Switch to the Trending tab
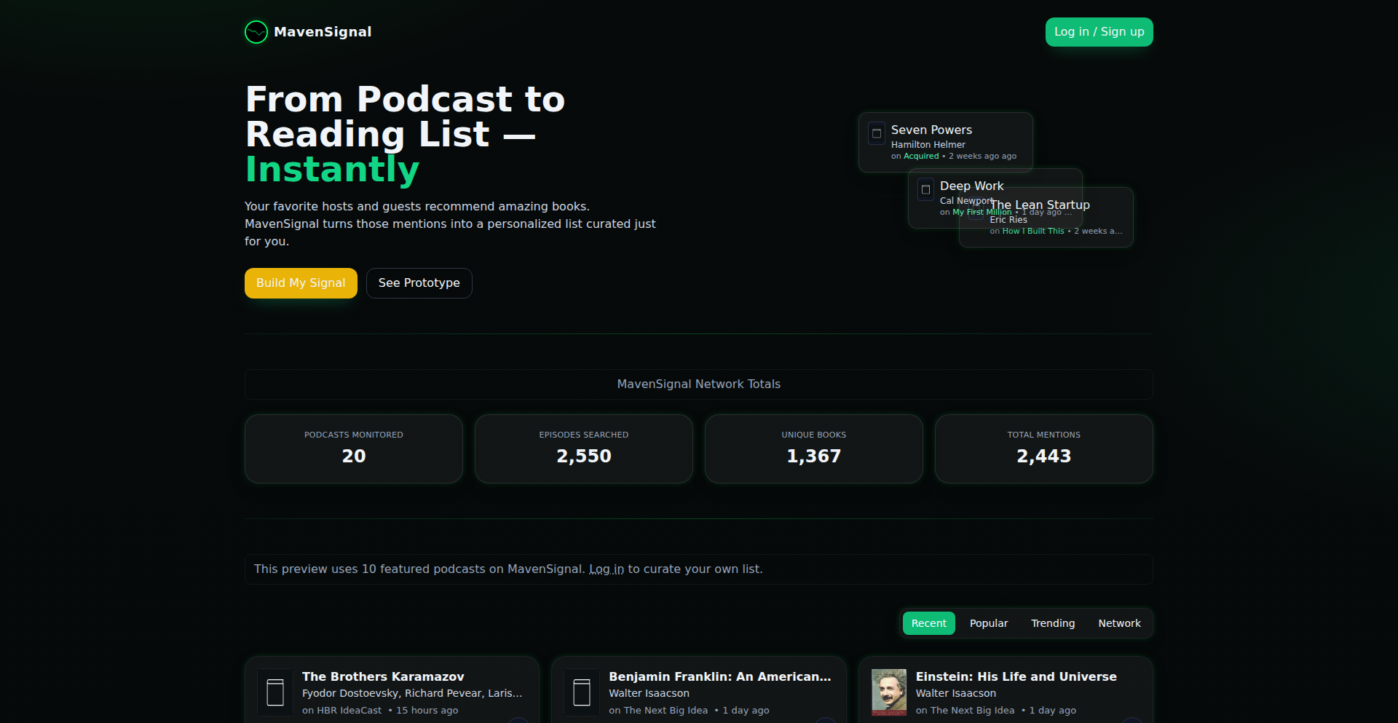 coord(1052,623)
